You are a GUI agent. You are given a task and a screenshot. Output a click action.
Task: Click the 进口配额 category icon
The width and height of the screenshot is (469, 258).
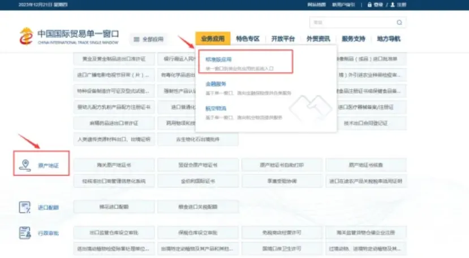click(x=24, y=207)
